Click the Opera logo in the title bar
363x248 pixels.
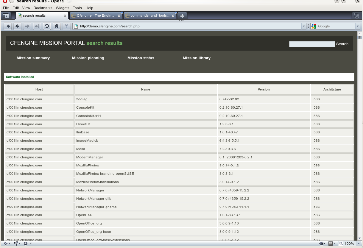click(x=4, y=1)
